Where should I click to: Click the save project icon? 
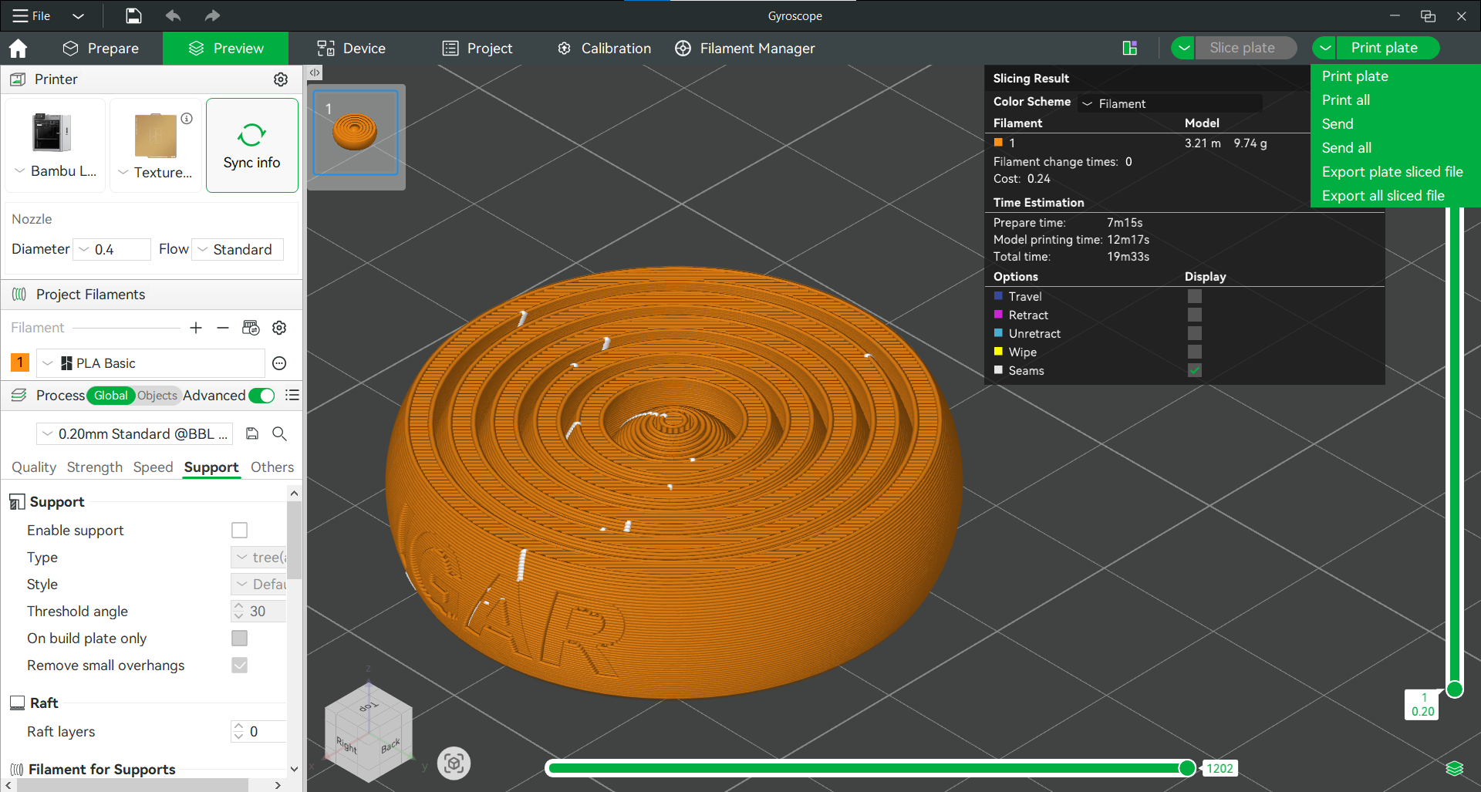[x=133, y=15]
